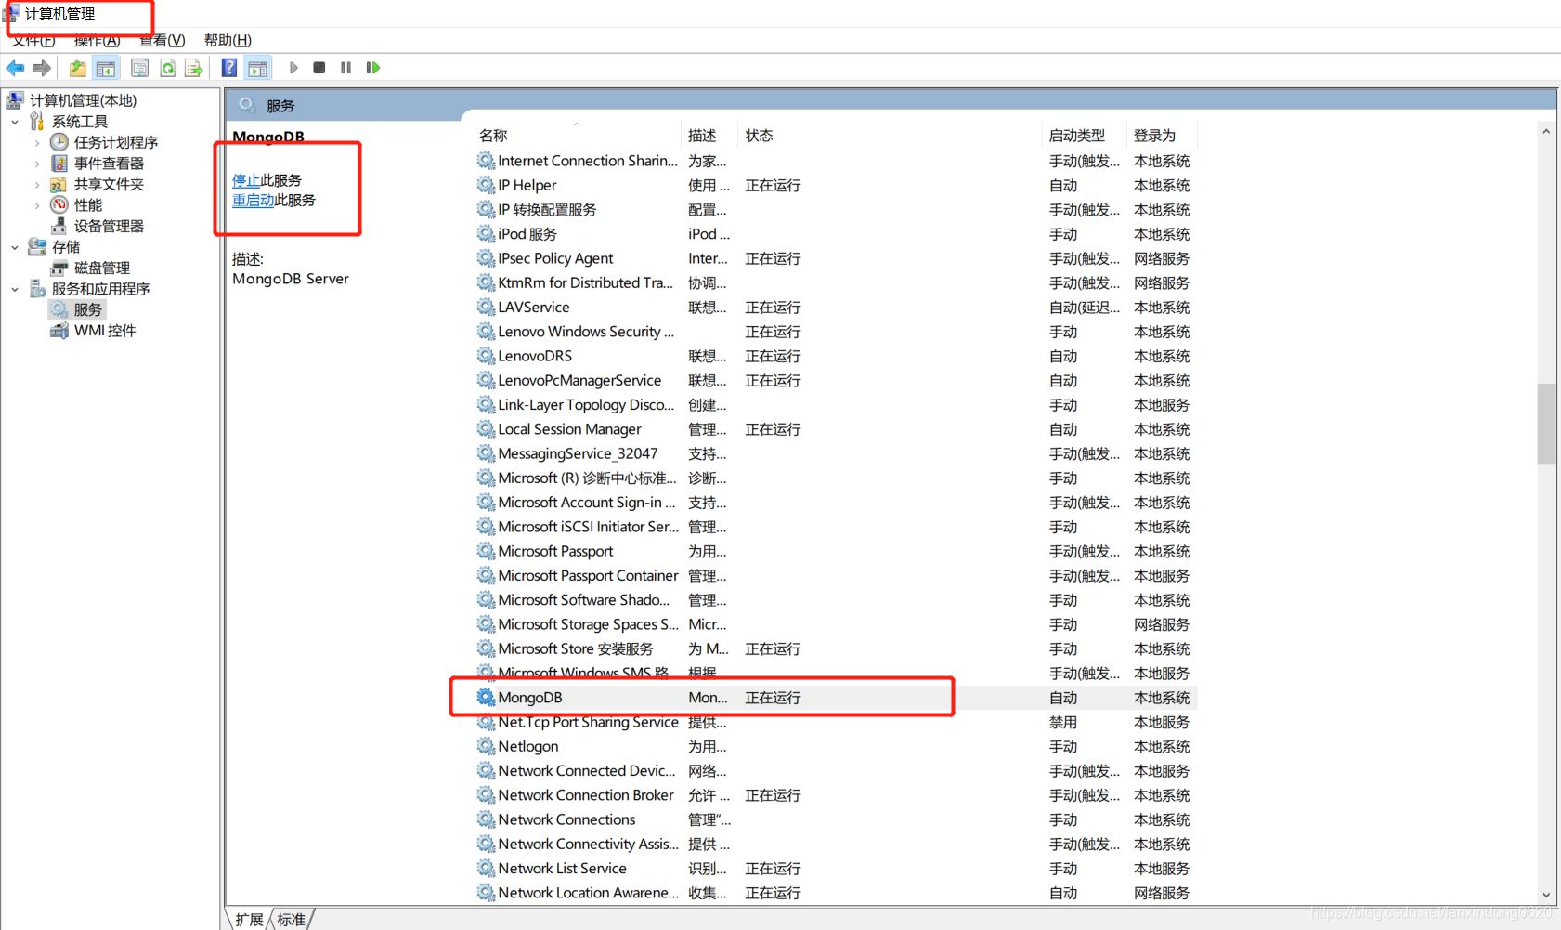
Task: Switch to the 标准 tab
Action: (292, 919)
